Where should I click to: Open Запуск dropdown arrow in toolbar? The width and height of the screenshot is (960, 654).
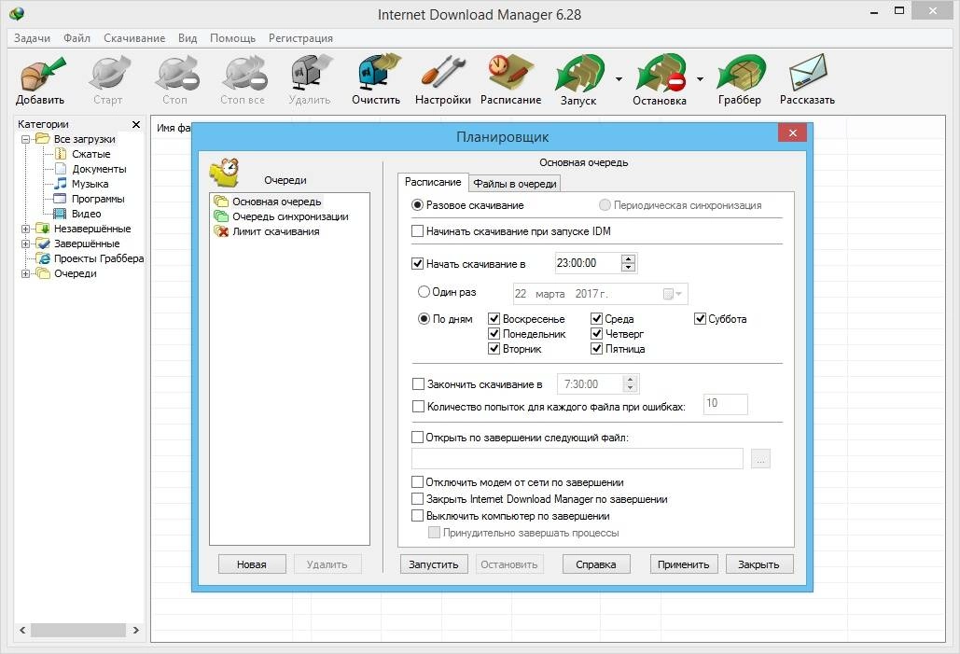(x=619, y=79)
